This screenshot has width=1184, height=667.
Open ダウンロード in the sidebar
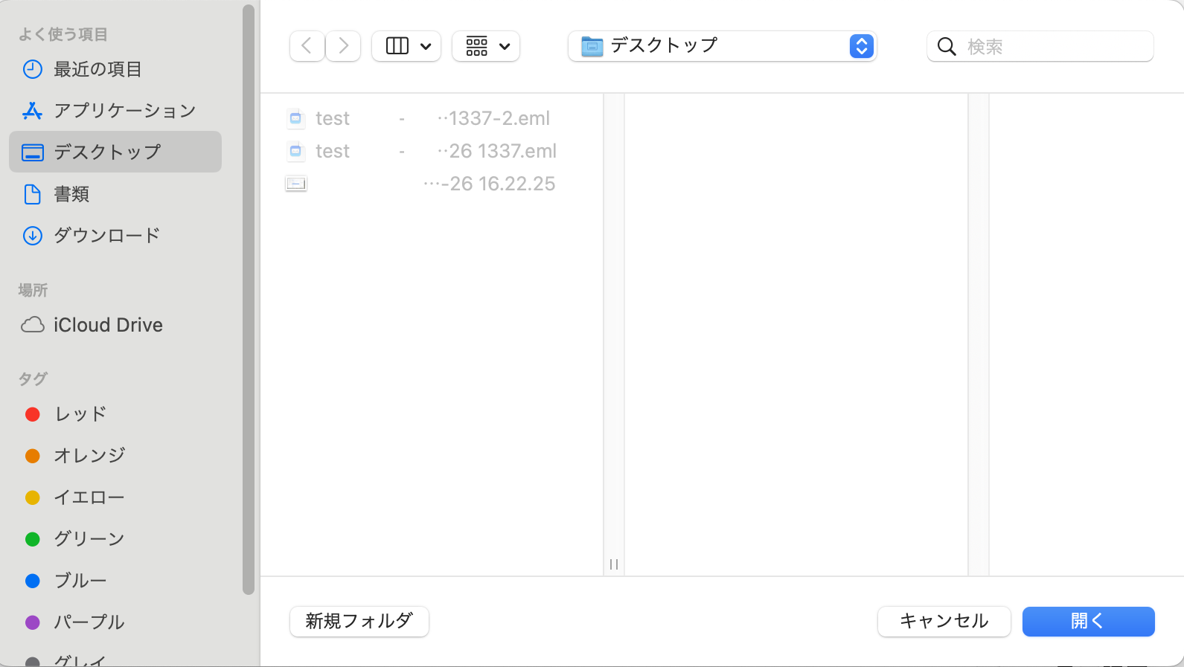pos(115,236)
